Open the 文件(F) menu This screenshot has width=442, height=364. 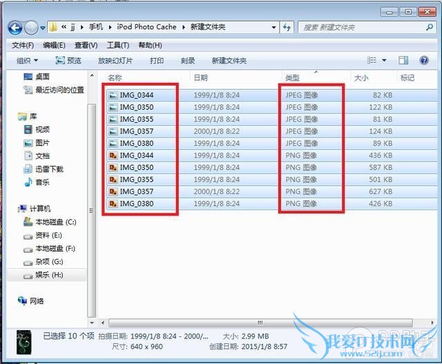click(x=23, y=45)
